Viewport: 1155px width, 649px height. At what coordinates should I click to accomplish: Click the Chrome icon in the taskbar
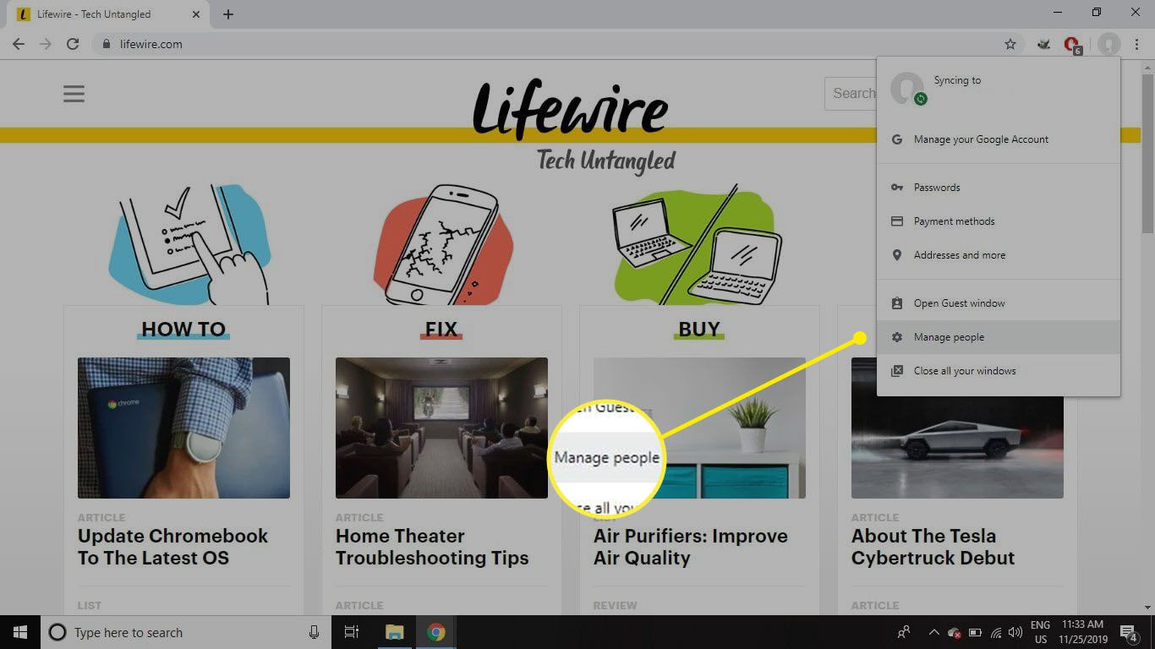point(435,632)
